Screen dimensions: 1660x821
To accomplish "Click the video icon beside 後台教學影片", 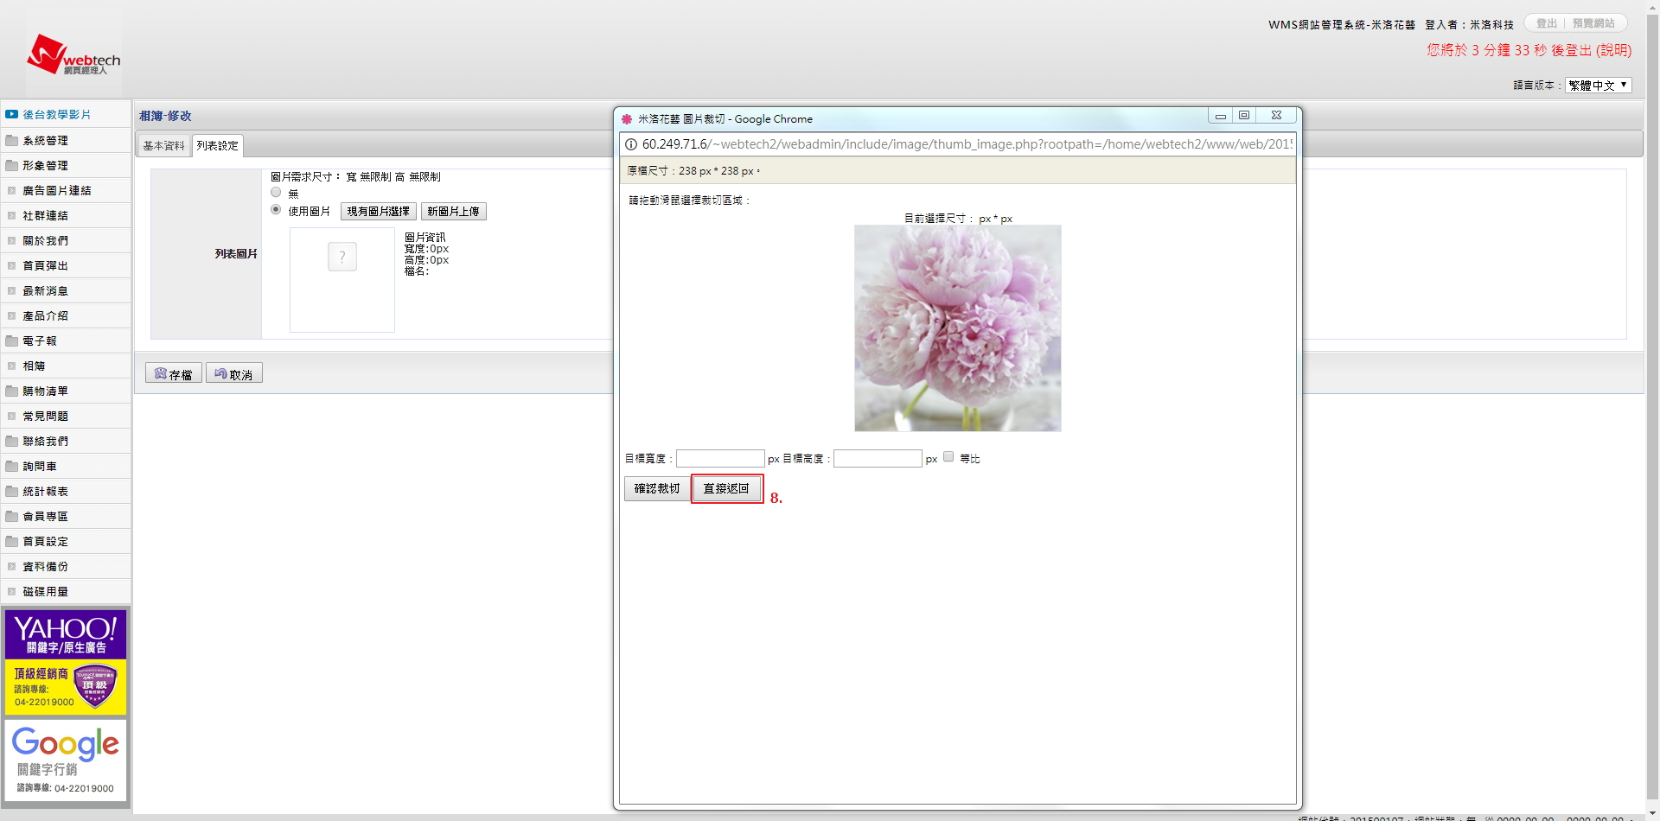I will [x=11, y=114].
